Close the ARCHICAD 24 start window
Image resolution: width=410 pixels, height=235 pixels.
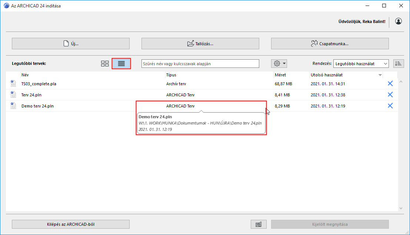401,6
